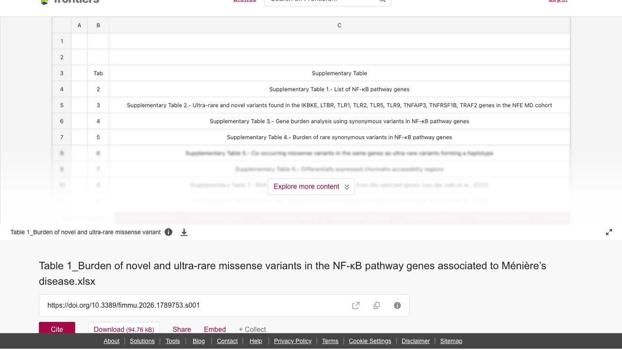
Task: Go to the Blog footer link
Action: coord(199,341)
